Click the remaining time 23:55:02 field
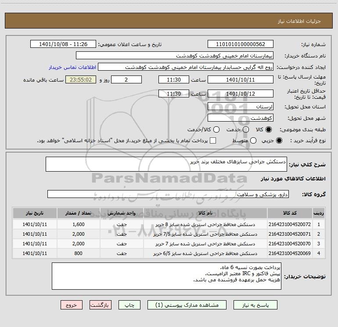338x327 pixels. (81, 79)
